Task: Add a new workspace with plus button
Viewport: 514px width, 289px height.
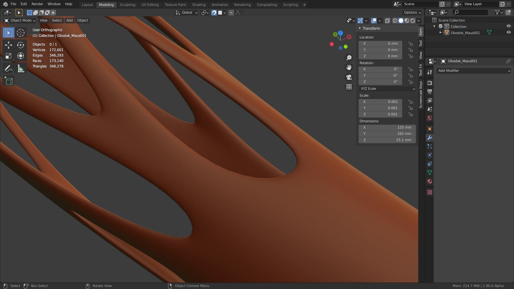Action: pyautogui.click(x=304, y=5)
